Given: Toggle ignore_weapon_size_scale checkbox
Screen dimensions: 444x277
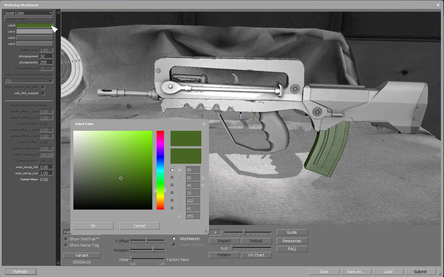Looking at the screenshot, I should tap(43, 87).
